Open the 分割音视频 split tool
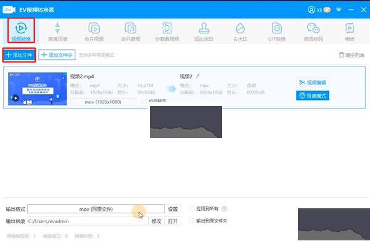 click(x=167, y=32)
